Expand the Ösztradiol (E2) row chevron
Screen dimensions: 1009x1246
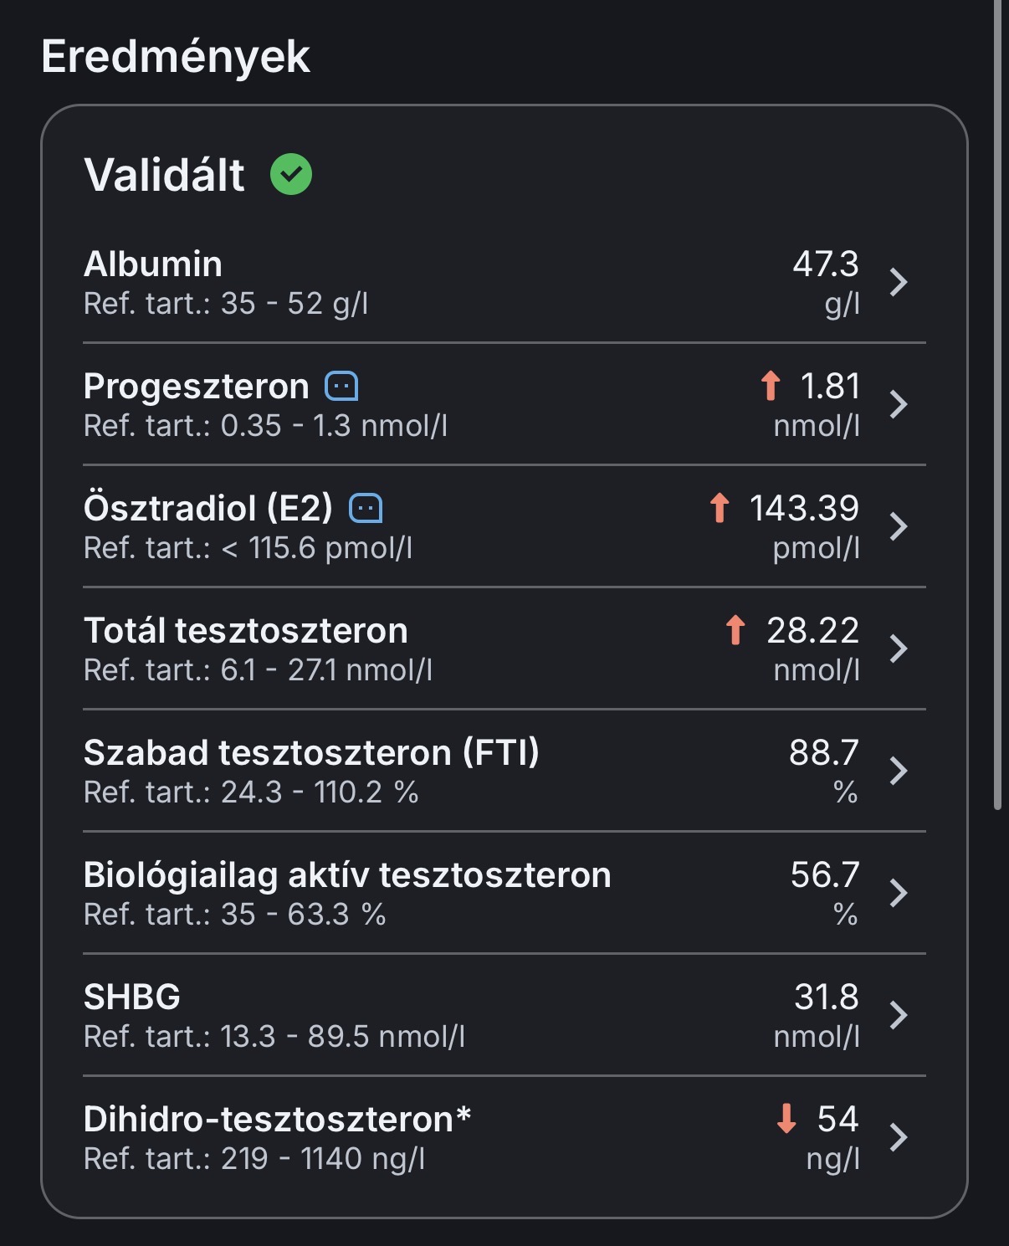pos(899,526)
